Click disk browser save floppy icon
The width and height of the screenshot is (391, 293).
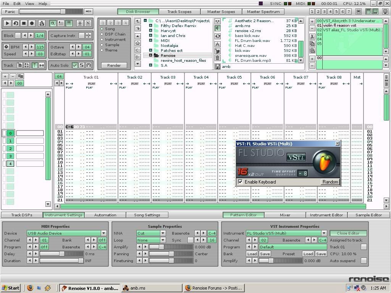click(217, 66)
